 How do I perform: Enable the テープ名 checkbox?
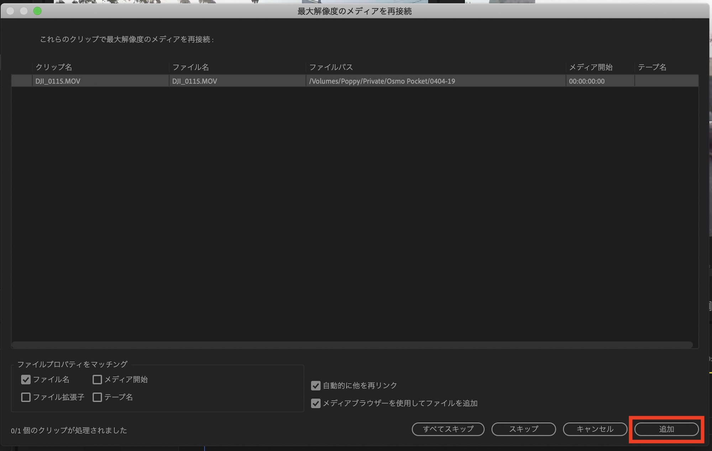point(97,397)
